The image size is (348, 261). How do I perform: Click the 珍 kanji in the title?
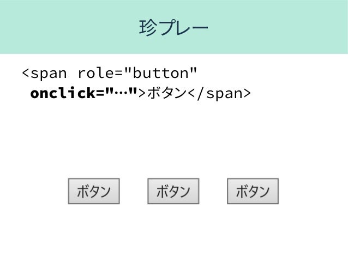coord(148,28)
